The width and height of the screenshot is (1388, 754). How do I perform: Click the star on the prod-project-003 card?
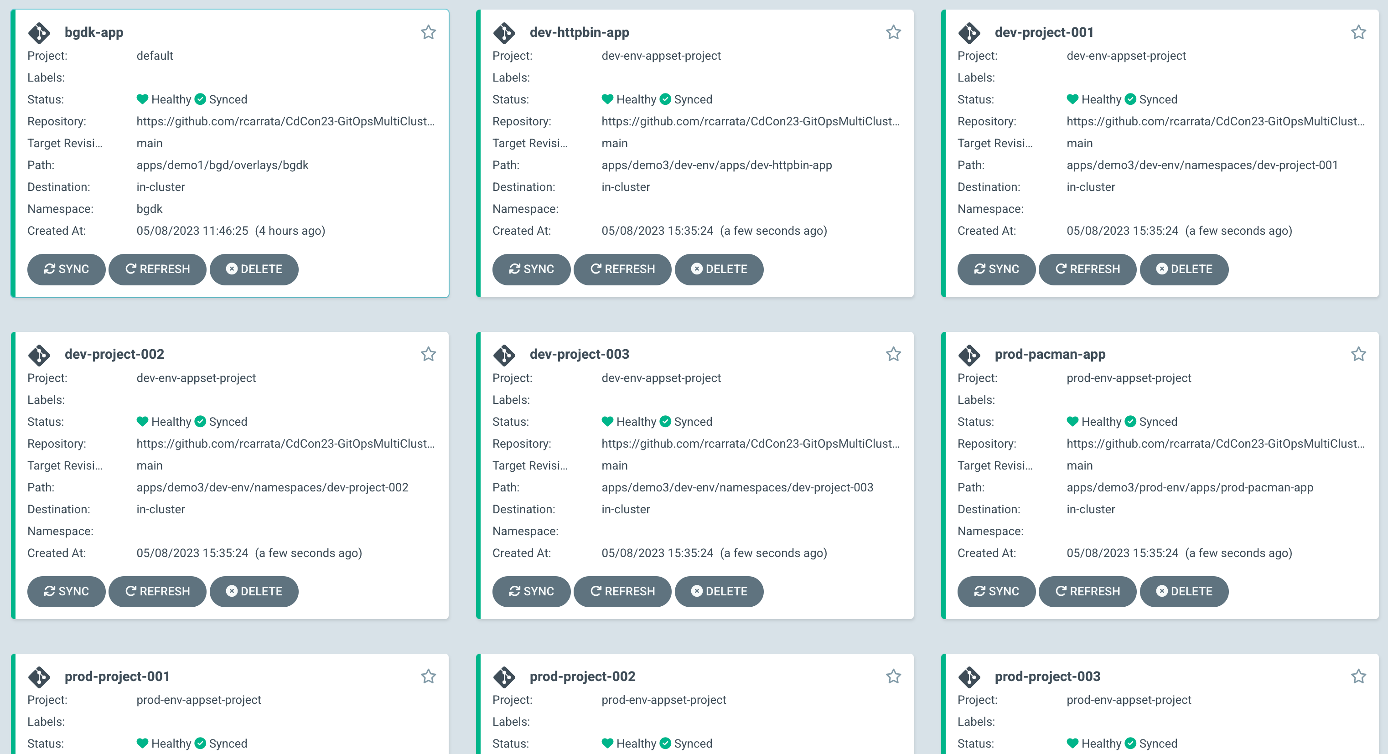tap(1358, 676)
